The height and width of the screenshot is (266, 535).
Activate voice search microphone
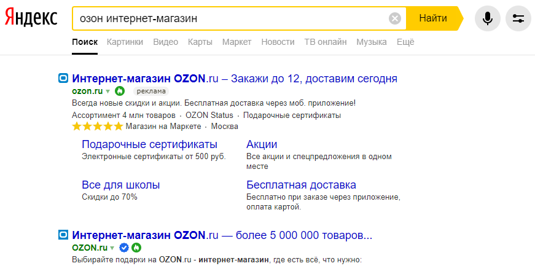tap(488, 18)
